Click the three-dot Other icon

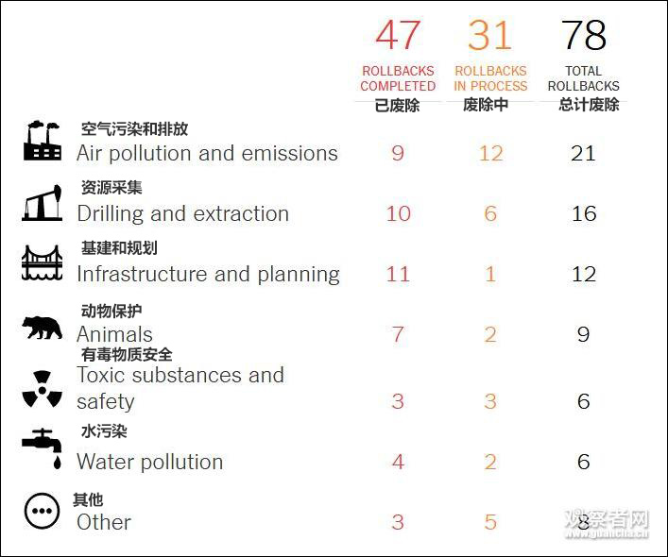tap(42, 512)
